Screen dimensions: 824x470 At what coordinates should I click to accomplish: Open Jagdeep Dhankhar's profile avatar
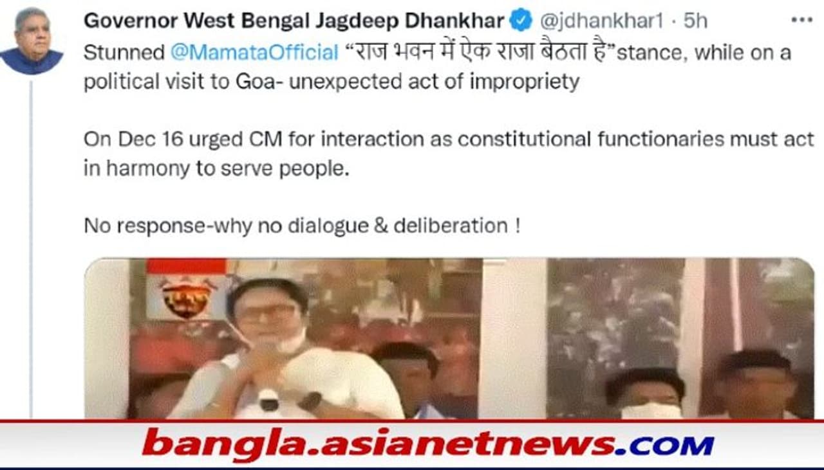[x=32, y=41]
